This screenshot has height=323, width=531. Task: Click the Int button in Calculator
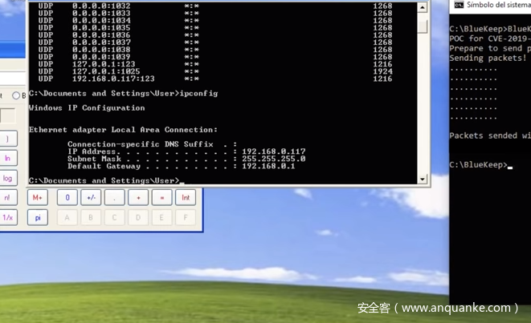tap(186, 198)
